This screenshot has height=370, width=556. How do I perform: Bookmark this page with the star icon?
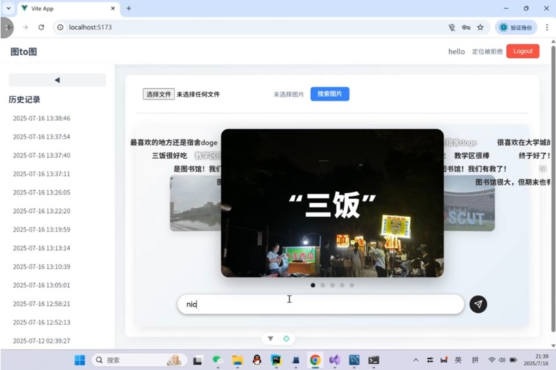[480, 28]
